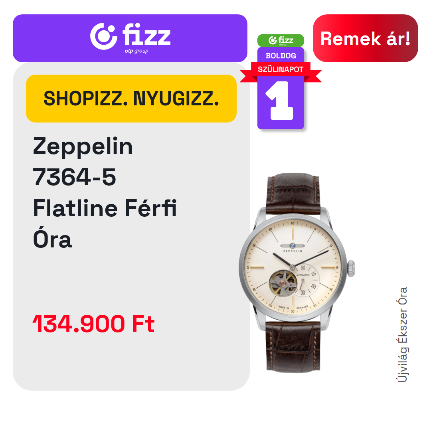
Task: Click the large number 1 on the purple badge
Action: (x=279, y=100)
